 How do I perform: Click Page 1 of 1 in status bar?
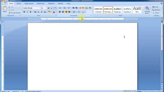(x=6, y=91)
